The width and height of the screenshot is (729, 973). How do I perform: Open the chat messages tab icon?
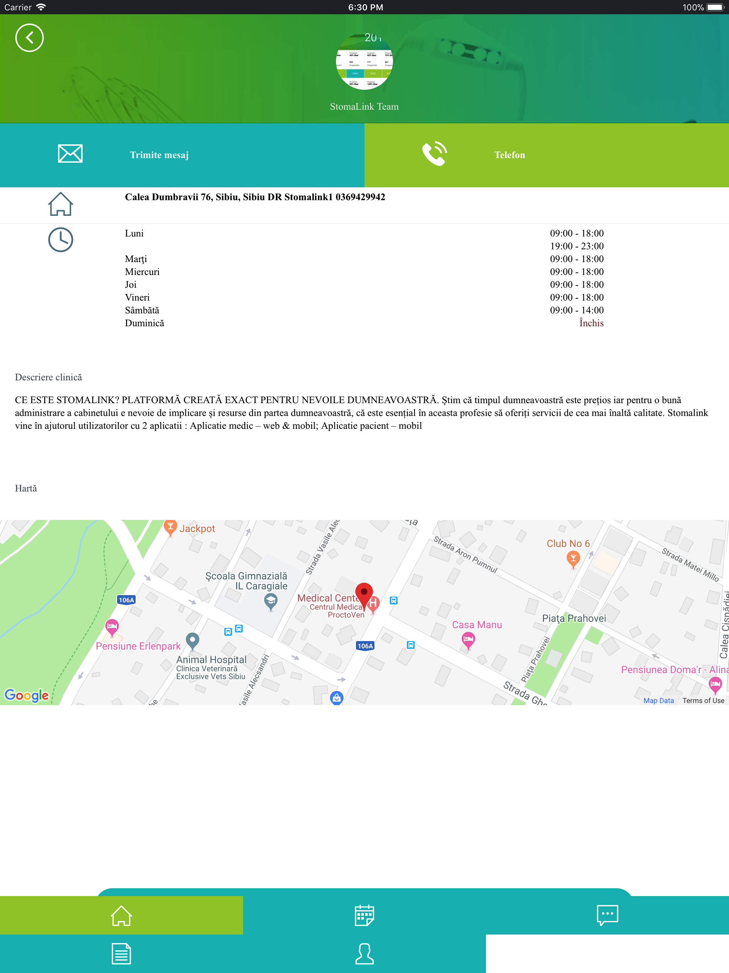coord(607,915)
